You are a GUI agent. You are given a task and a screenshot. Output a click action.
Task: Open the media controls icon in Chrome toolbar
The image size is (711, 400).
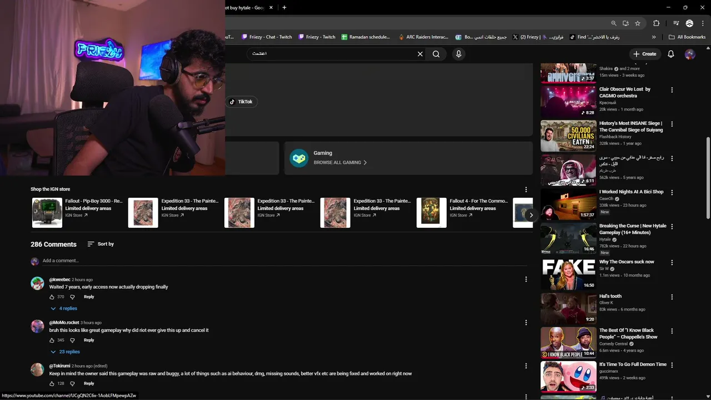click(x=676, y=23)
